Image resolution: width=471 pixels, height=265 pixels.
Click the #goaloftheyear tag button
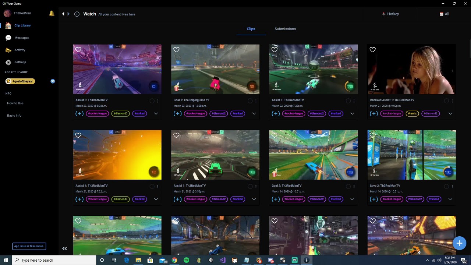20,81
